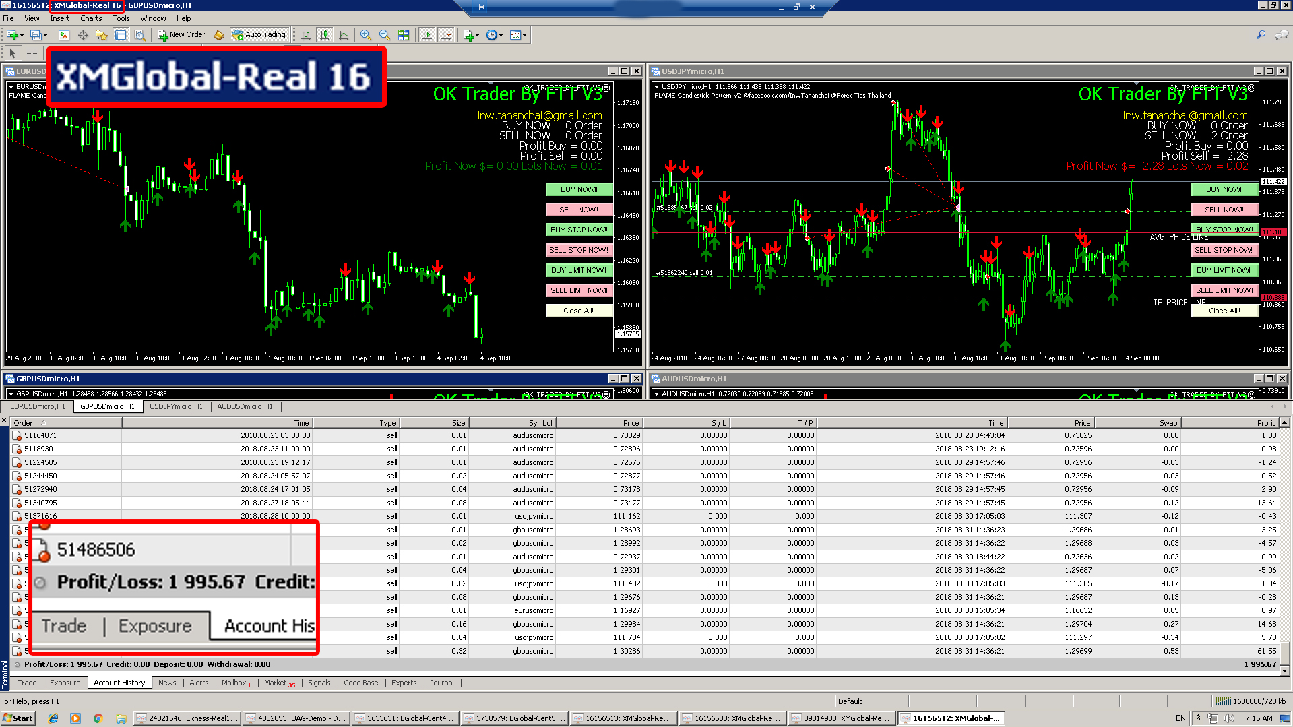Image resolution: width=1293 pixels, height=727 pixels.
Task: Open the Periods clock dropdown
Action: [494, 35]
